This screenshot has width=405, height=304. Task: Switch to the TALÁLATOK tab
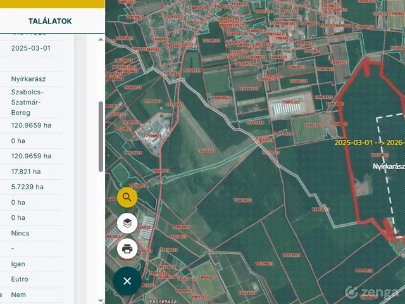50,21
